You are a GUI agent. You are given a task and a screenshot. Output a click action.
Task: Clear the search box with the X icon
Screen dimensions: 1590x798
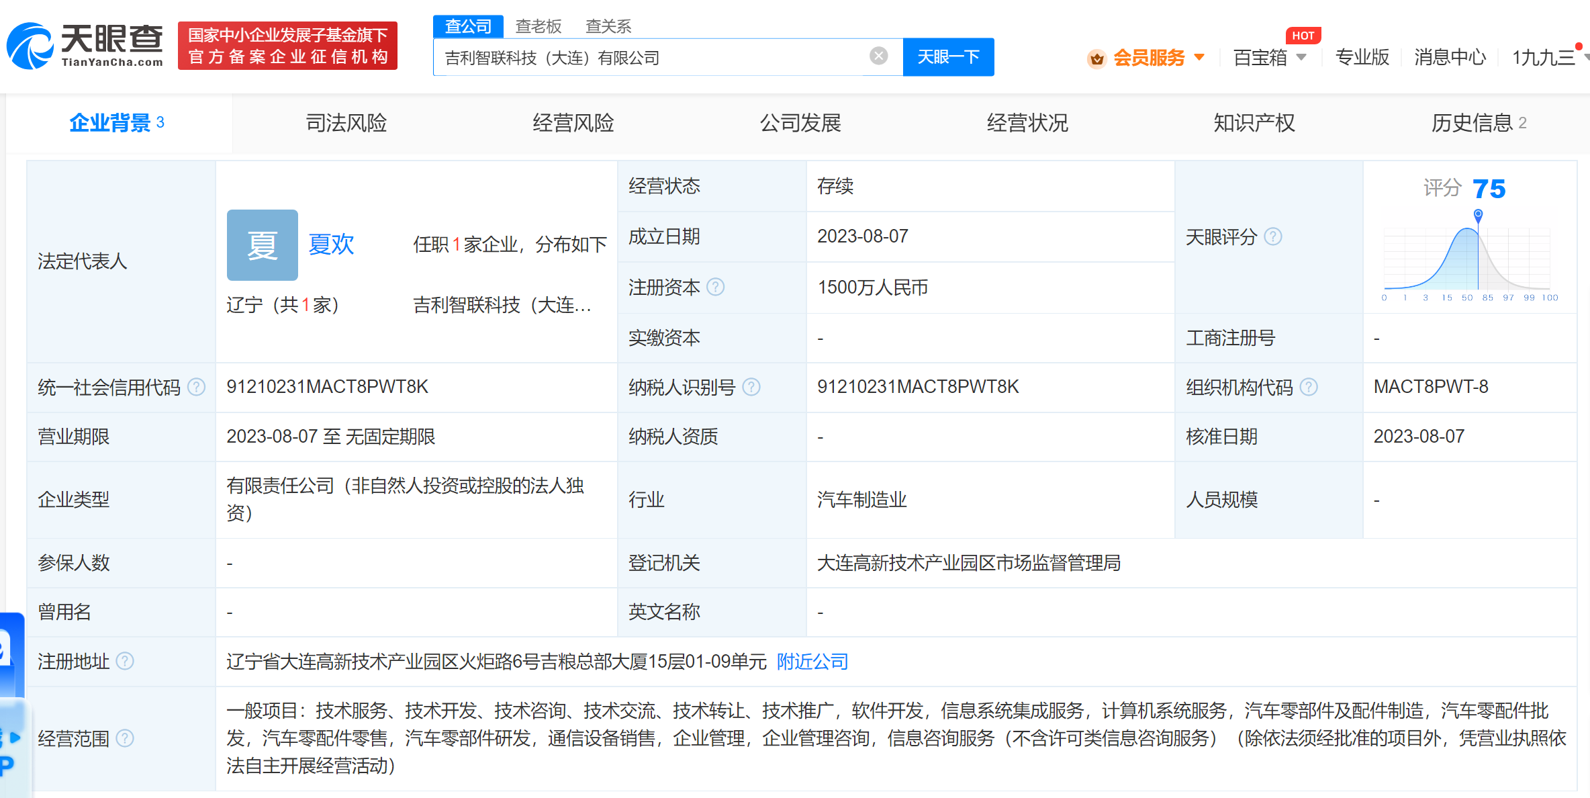878,56
